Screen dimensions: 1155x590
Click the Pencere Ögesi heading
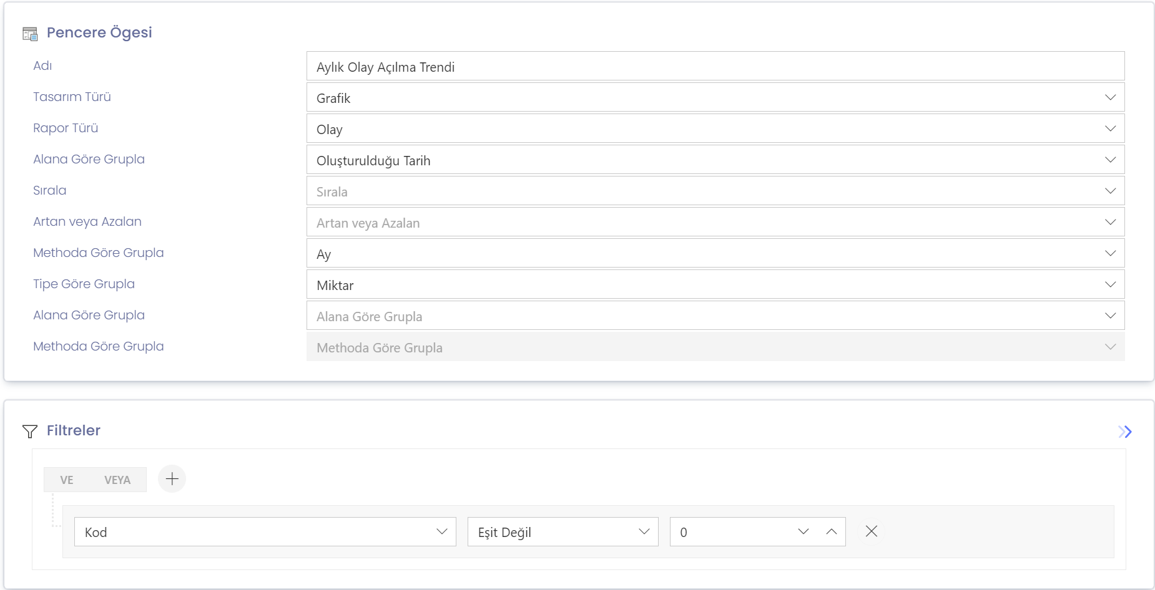[x=99, y=32]
